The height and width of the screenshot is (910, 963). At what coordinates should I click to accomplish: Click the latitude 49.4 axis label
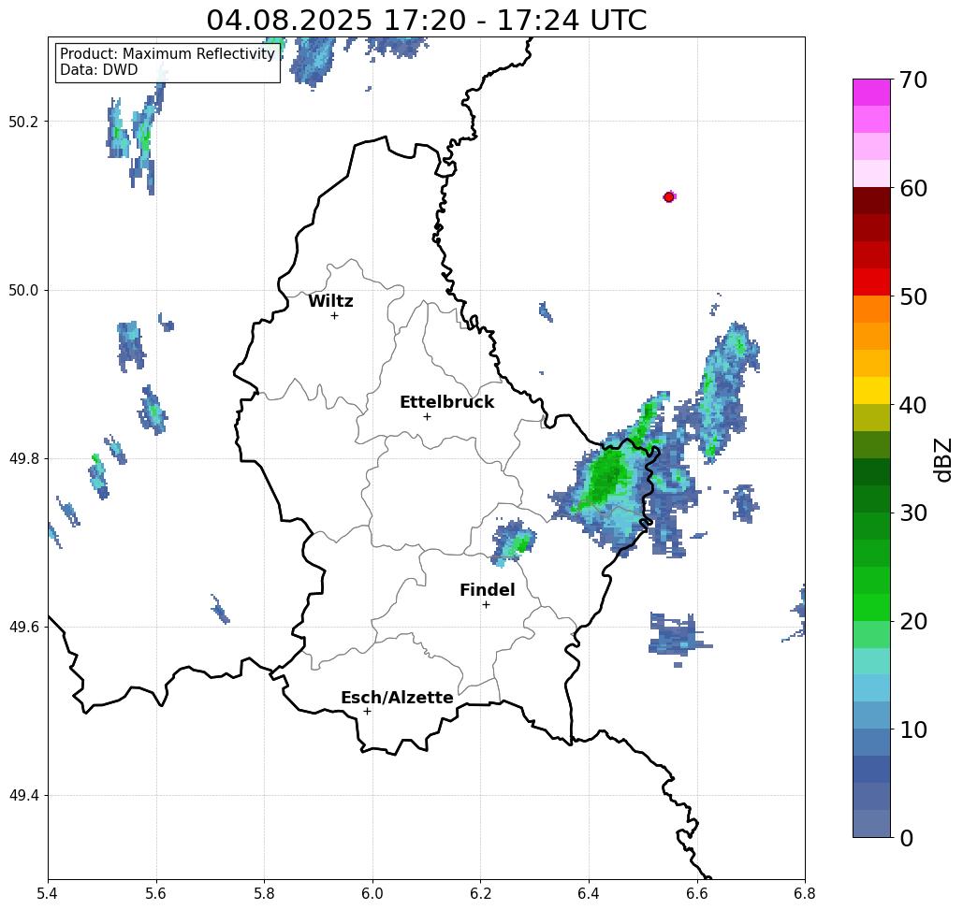[x=23, y=796]
